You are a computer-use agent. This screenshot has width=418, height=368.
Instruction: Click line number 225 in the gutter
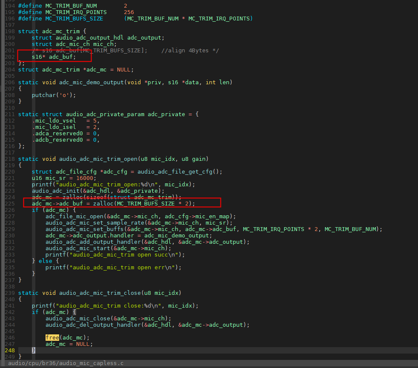[x=10, y=204]
